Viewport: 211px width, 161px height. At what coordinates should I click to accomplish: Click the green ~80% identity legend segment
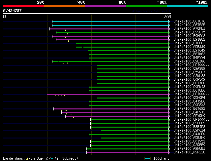point(146,6)
